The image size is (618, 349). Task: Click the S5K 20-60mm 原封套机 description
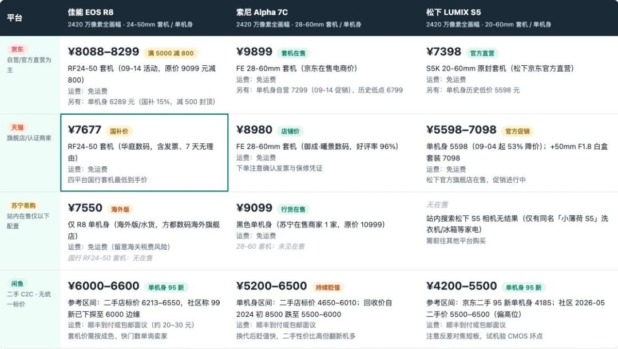tap(500, 69)
